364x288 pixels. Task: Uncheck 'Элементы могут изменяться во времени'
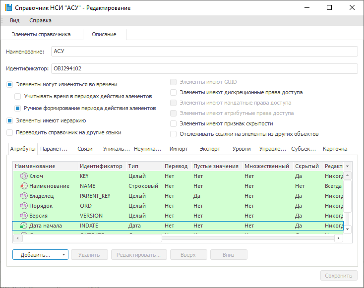(x=9, y=85)
